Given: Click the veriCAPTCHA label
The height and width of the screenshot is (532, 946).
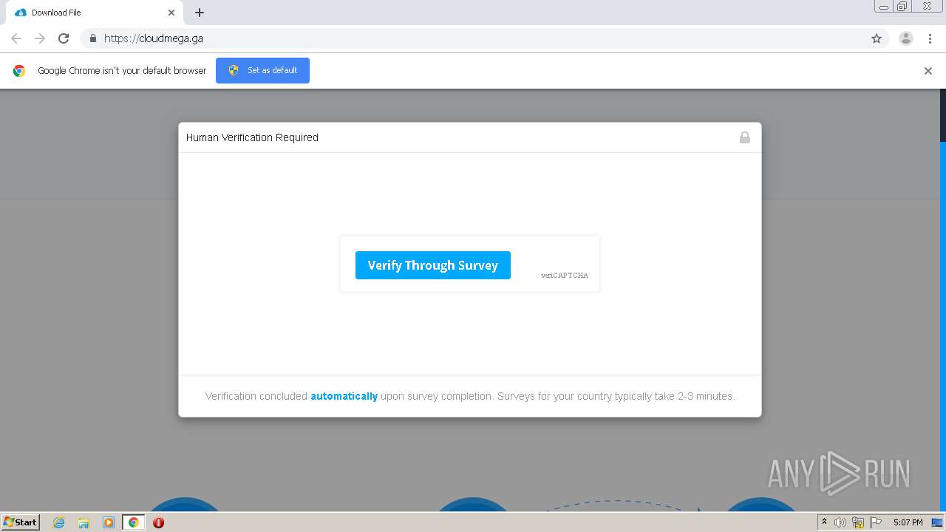Looking at the screenshot, I should click(x=565, y=276).
